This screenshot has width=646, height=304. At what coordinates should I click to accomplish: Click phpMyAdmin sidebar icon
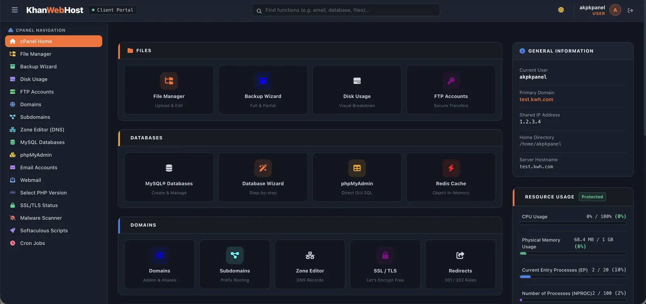click(13, 155)
